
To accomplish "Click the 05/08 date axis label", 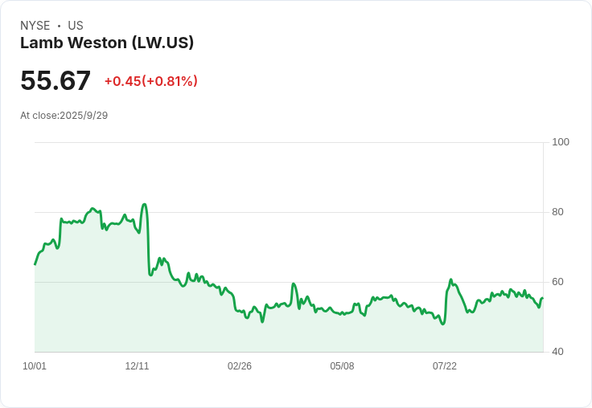I will (x=342, y=365).
